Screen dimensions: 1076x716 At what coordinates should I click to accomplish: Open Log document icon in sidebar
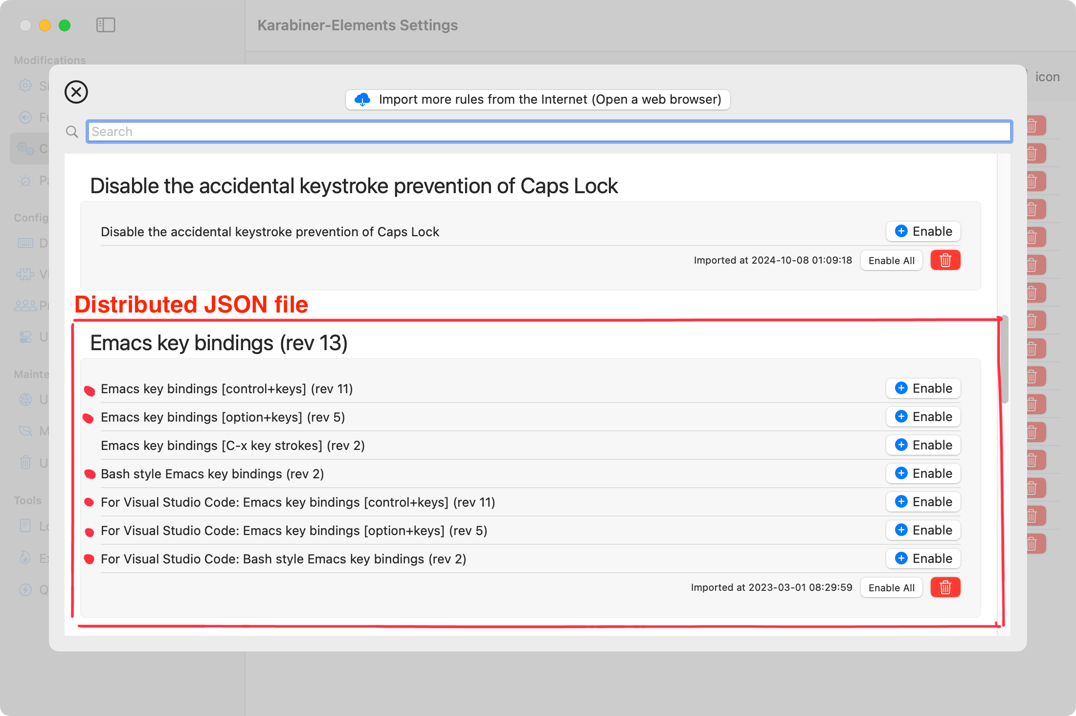25,526
